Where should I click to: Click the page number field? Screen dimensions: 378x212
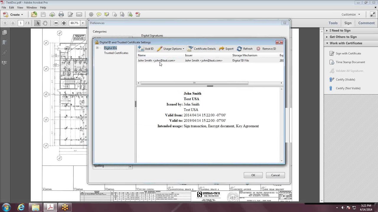pyautogui.click(x=20, y=23)
